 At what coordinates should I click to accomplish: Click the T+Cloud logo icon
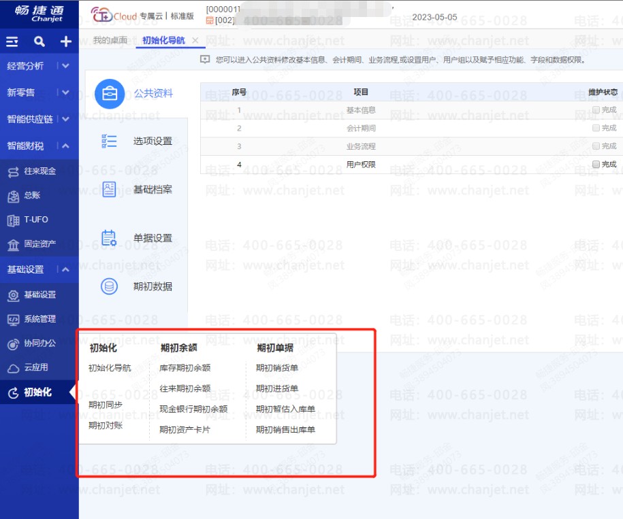(x=101, y=15)
